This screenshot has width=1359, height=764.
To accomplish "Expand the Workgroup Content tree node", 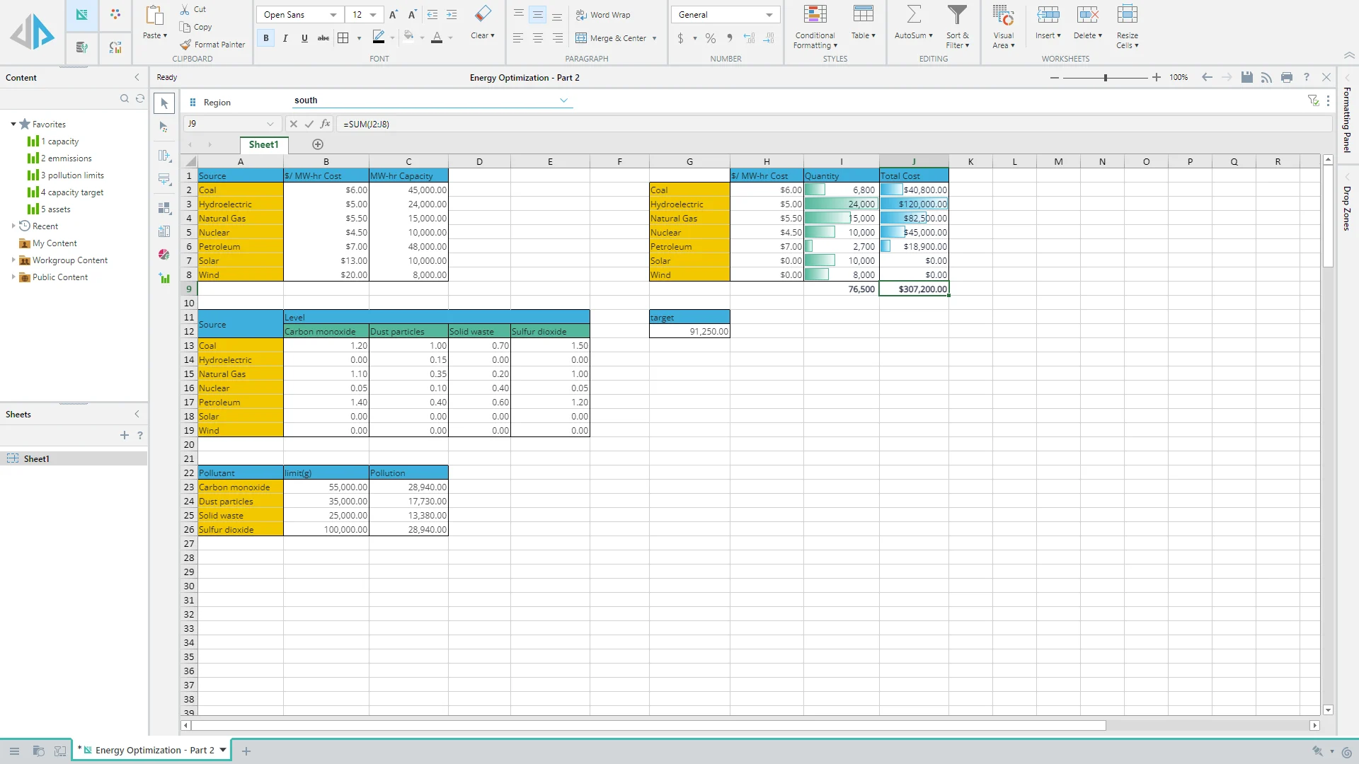I will (x=13, y=260).
